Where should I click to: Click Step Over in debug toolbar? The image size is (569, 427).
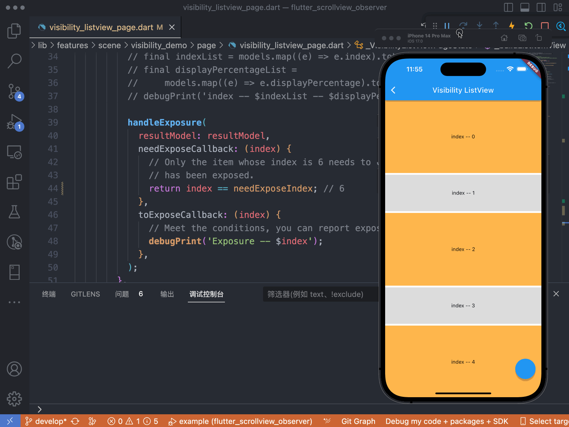pos(463,26)
